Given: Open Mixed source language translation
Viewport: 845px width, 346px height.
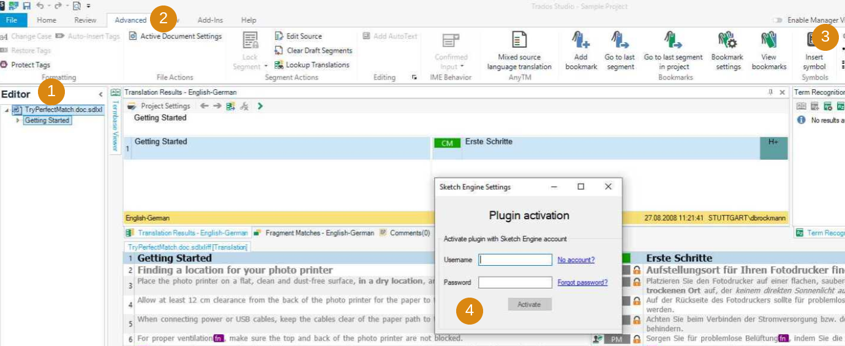Looking at the screenshot, I should point(519,42).
